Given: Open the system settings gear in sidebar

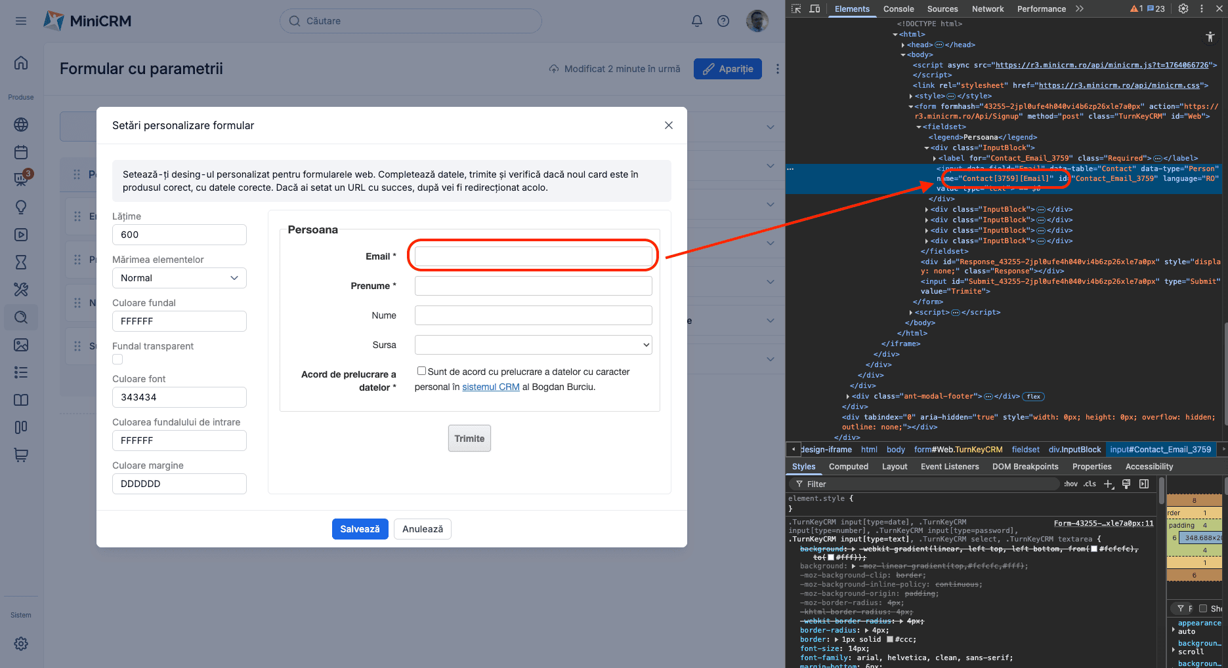Looking at the screenshot, I should [21, 644].
